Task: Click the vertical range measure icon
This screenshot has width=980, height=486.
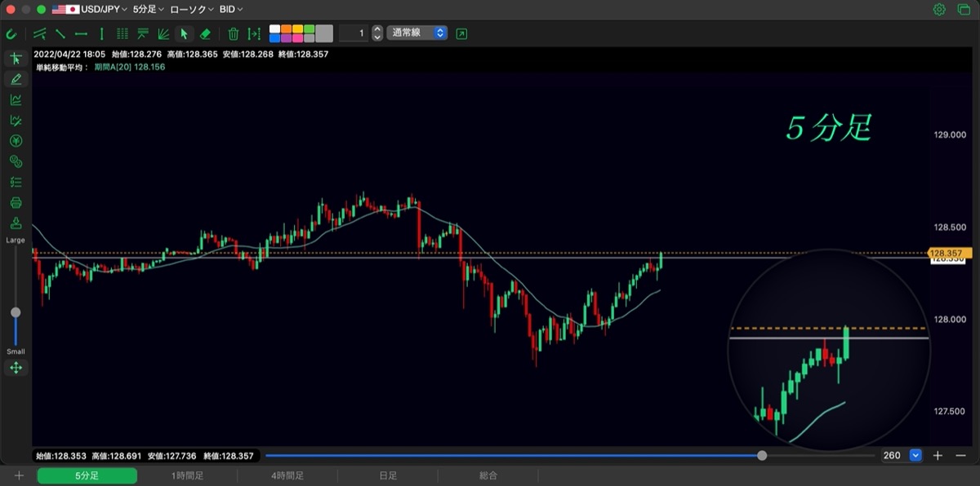Action: tap(254, 33)
